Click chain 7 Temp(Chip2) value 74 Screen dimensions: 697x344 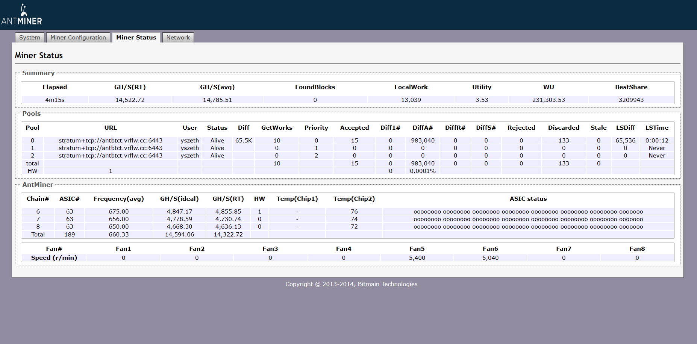(354, 219)
